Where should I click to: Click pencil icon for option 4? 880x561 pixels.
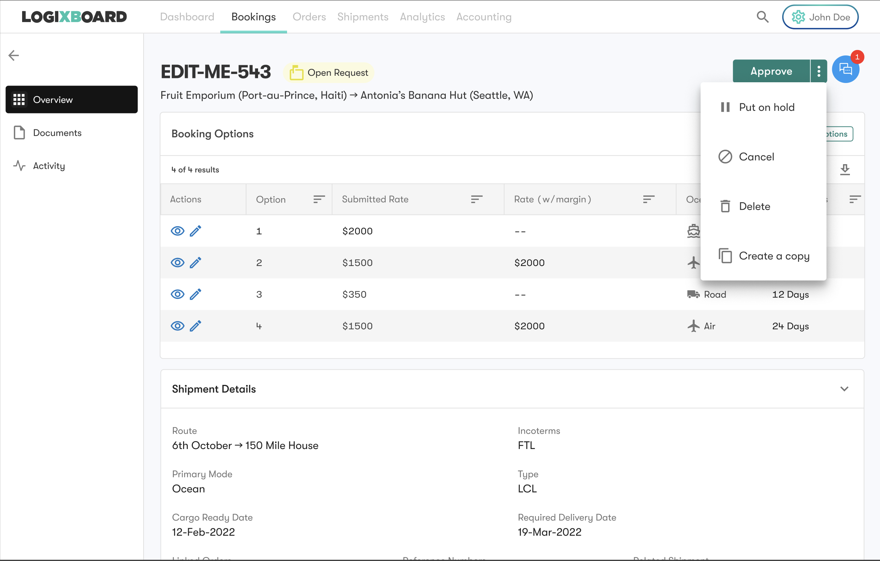point(195,326)
